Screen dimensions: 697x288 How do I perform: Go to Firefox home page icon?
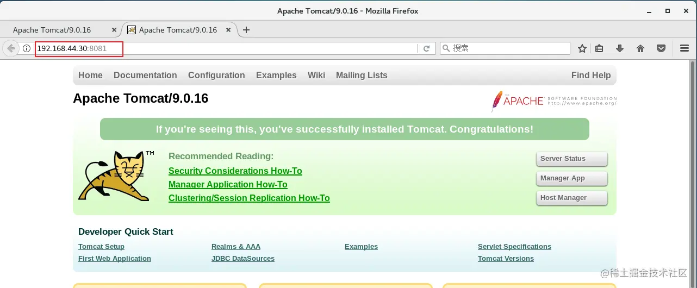640,48
